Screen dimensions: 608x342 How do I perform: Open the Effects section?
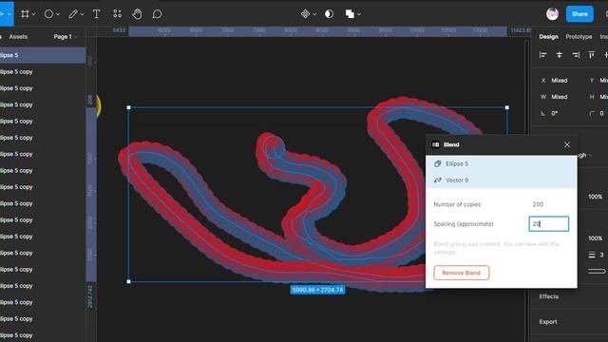tap(549, 296)
